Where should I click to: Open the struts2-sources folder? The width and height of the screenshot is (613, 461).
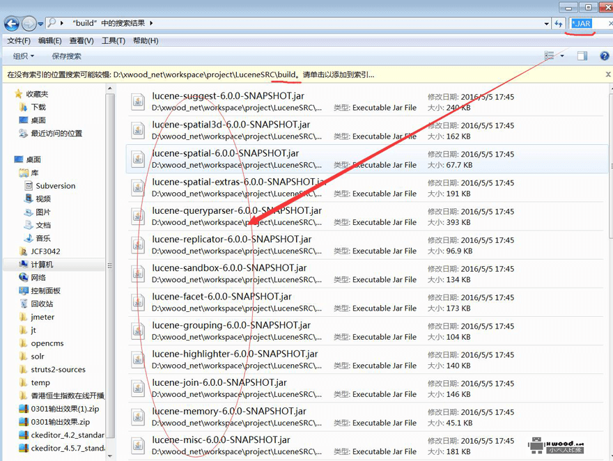pyautogui.click(x=52, y=370)
